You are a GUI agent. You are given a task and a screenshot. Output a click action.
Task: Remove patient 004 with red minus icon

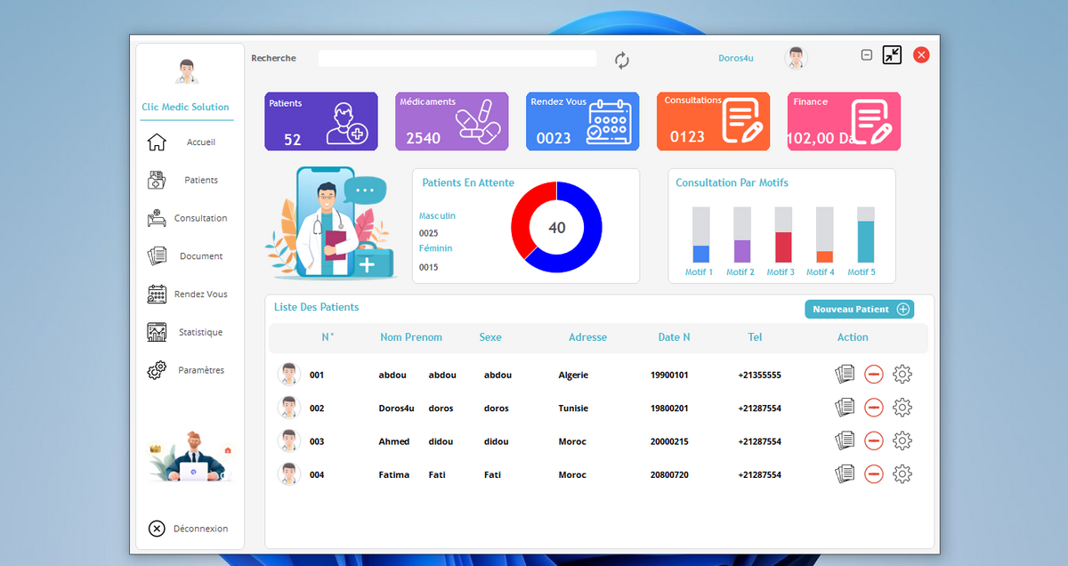pos(873,473)
